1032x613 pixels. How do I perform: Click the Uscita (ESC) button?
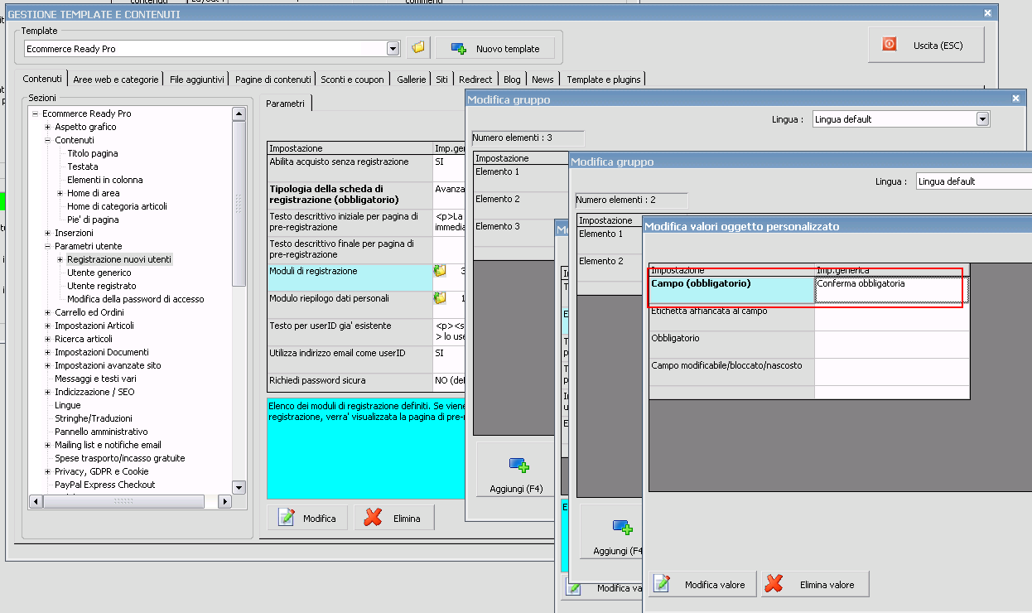(x=927, y=45)
